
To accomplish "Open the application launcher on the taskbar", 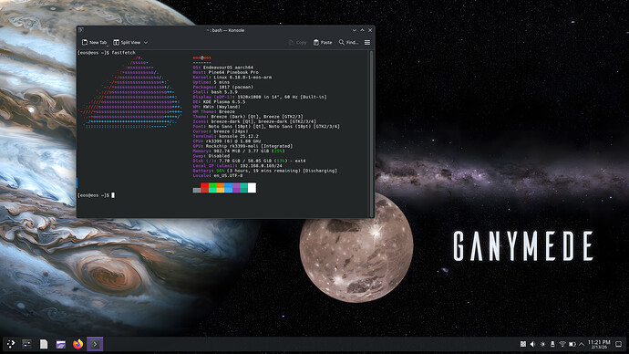I will coord(11,344).
